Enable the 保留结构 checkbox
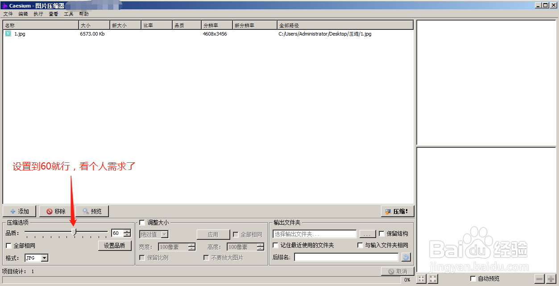Image resolution: width=559 pixels, height=286 pixels. (381, 234)
